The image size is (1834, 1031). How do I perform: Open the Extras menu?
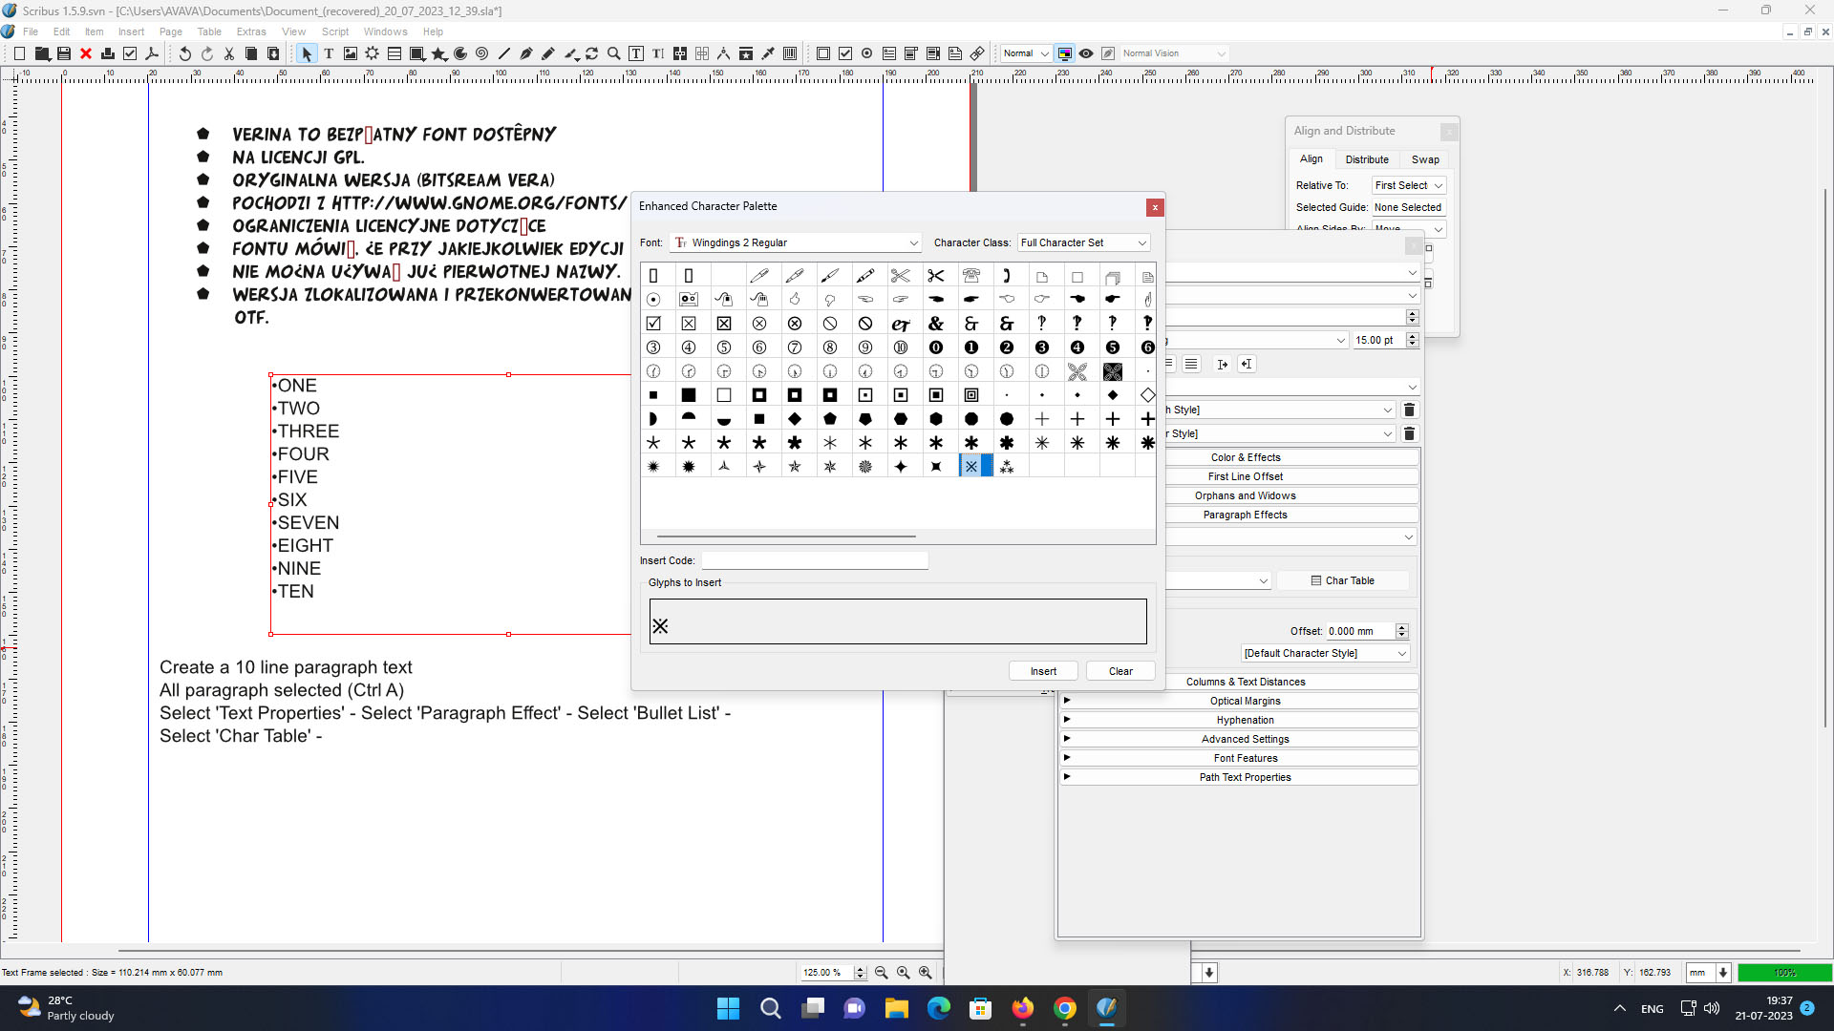[251, 32]
